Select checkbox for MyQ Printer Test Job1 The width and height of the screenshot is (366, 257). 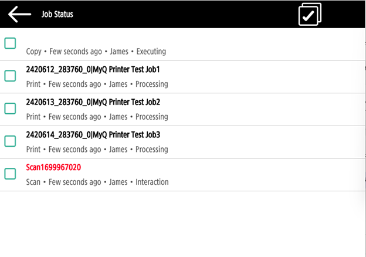(10, 76)
